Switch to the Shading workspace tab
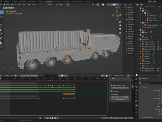This screenshot has width=162, height=122. (x=41, y=2)
